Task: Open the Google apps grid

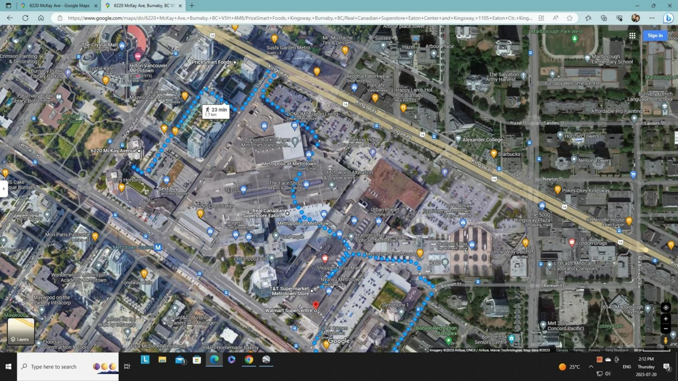Action: [632, 36]
